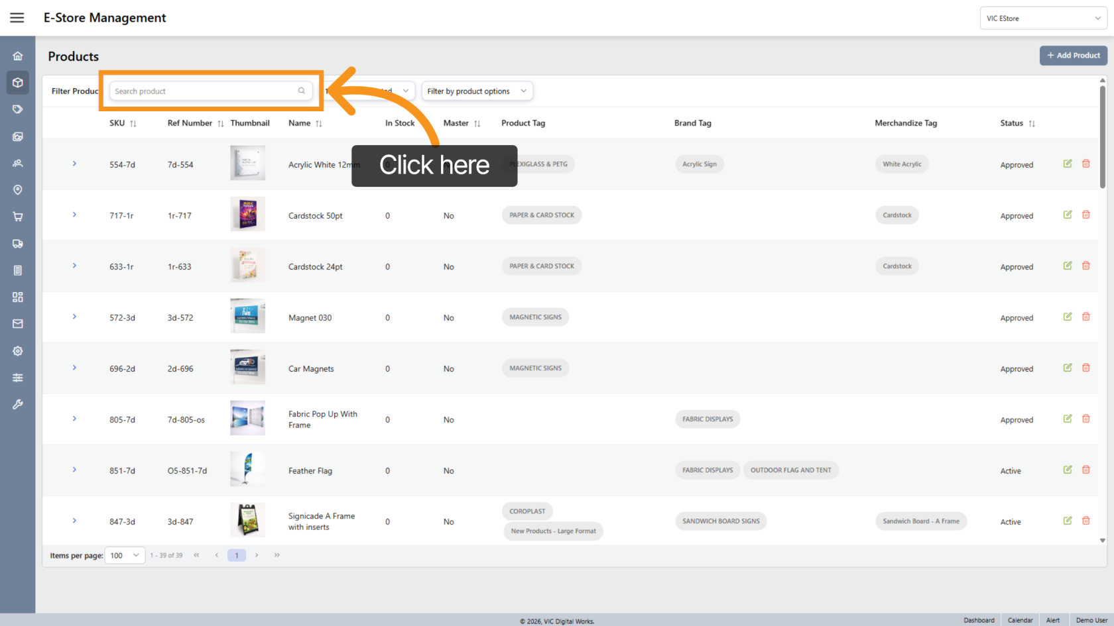Open the shopping cart sidebar icon
Screen dimensions: 1114x626
coord(18,217)
